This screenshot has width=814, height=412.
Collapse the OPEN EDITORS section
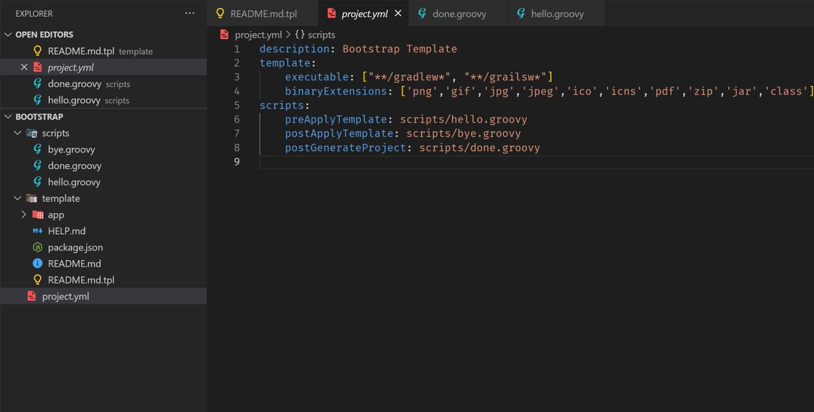click(x=7, y=35)
